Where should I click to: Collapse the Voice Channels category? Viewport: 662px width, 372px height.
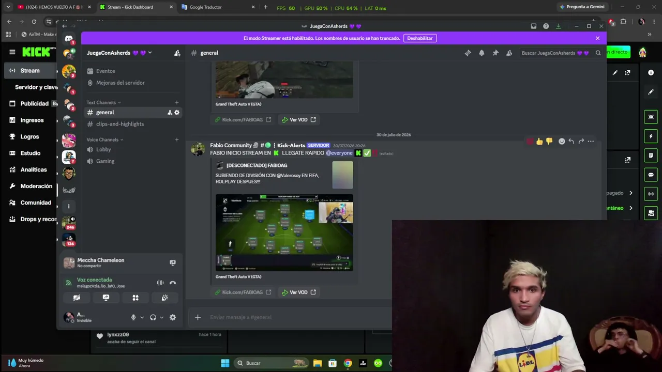(105, 140)
